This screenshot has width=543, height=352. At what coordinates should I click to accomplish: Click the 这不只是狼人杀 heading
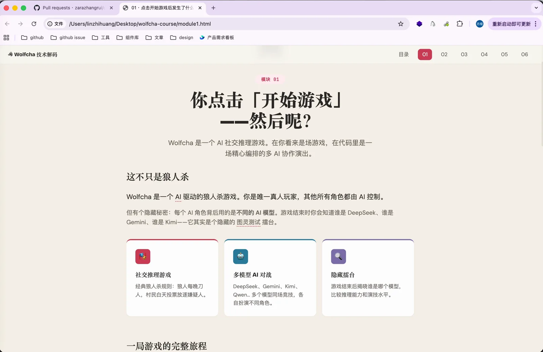click(158, 177)
